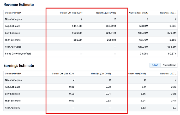Image resolution: width=180 pixels, height=115 pixels.
Task: Select Earnings table's Current Qtr. (Sep 2026) header
Action: (63, 74)
